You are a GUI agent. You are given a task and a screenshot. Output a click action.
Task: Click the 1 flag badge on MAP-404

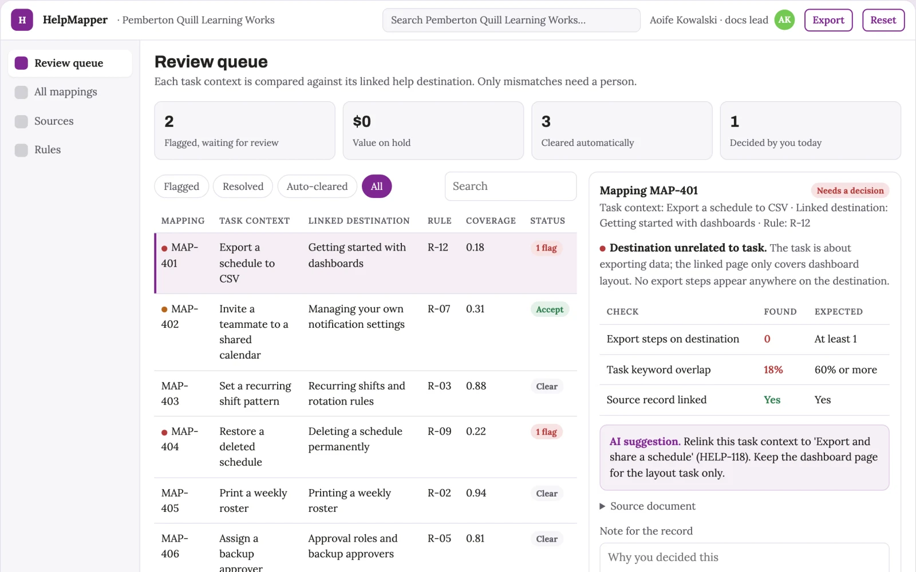pyautogui.click(x=546, y=432)
